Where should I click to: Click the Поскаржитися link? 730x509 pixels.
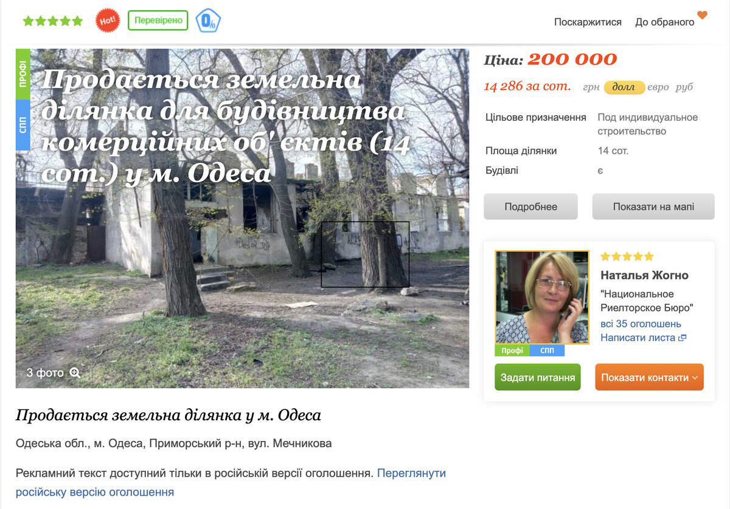click(588, 22)
